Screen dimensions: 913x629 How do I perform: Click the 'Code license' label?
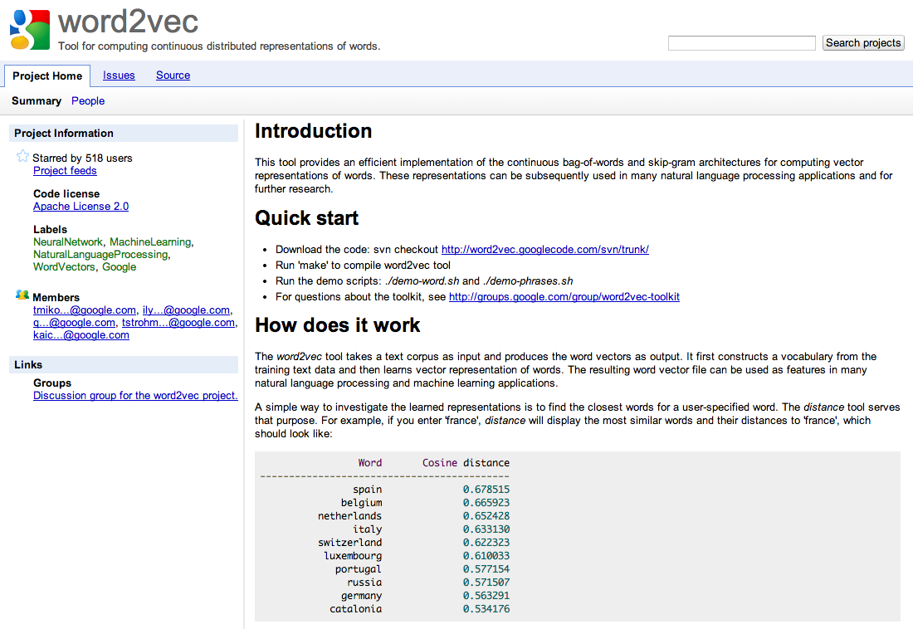click(66, 194)
